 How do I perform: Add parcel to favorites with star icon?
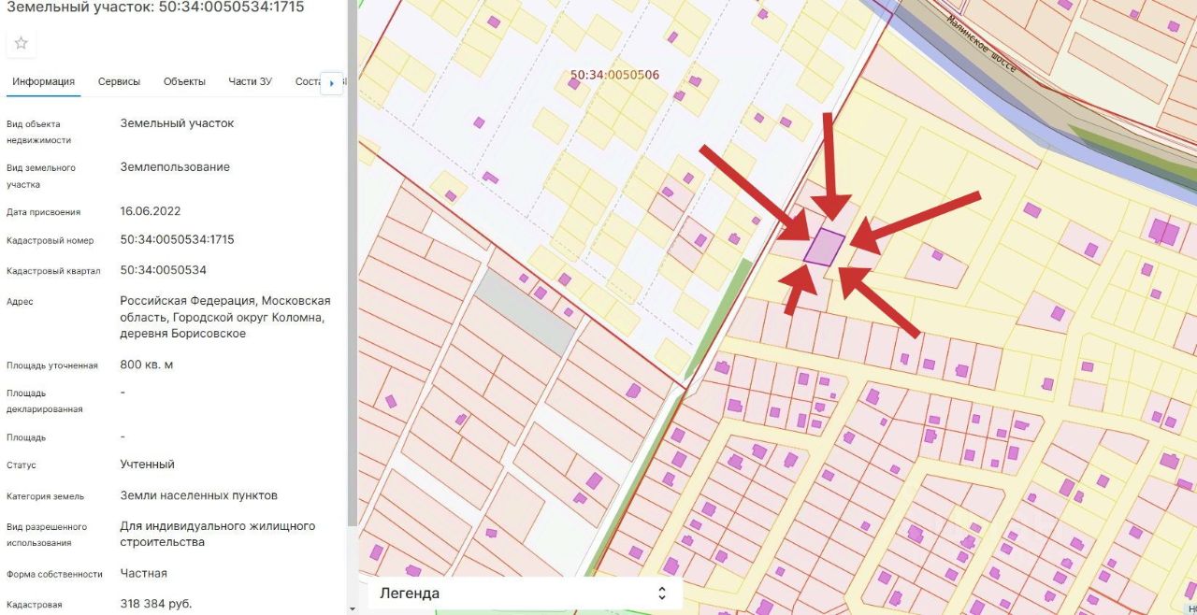(22, 43)
